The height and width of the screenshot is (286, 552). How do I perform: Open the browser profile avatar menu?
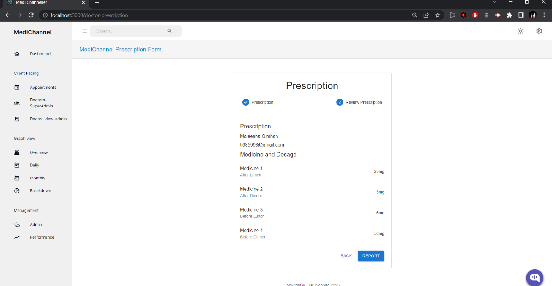533,15
